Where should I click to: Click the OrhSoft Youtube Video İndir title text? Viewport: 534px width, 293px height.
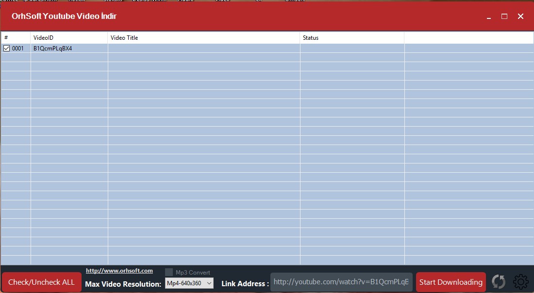64,16
